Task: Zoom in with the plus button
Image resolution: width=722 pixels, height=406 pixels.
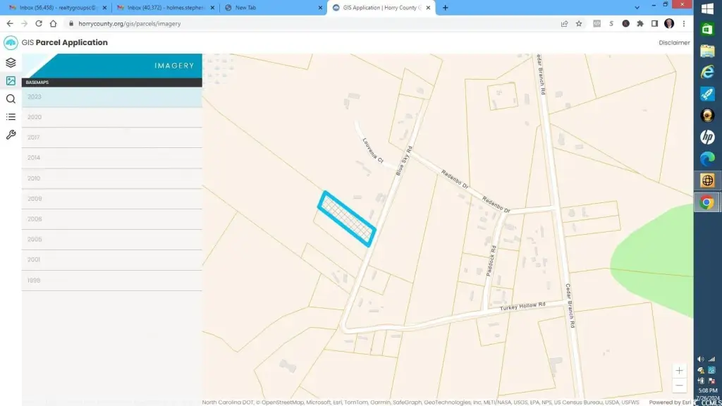Action: 679,370
